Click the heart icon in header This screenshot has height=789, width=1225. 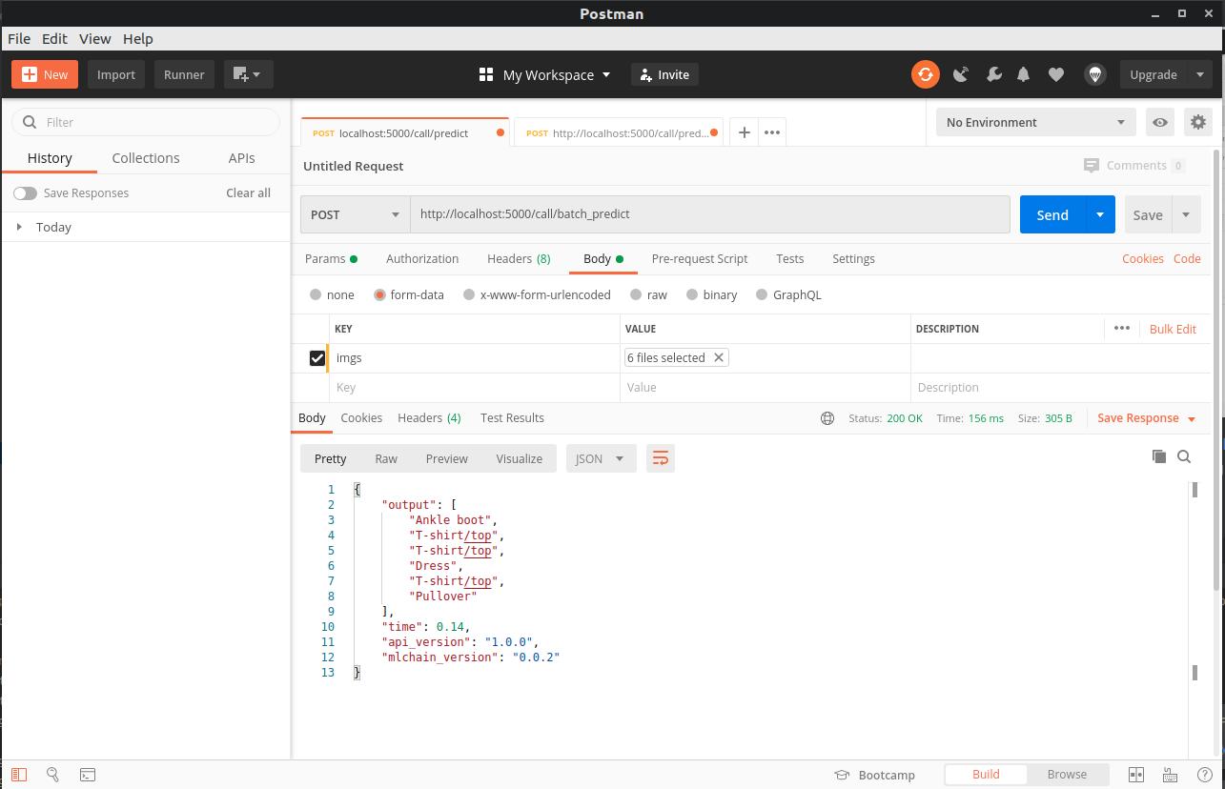click(x=1056, y=74)
